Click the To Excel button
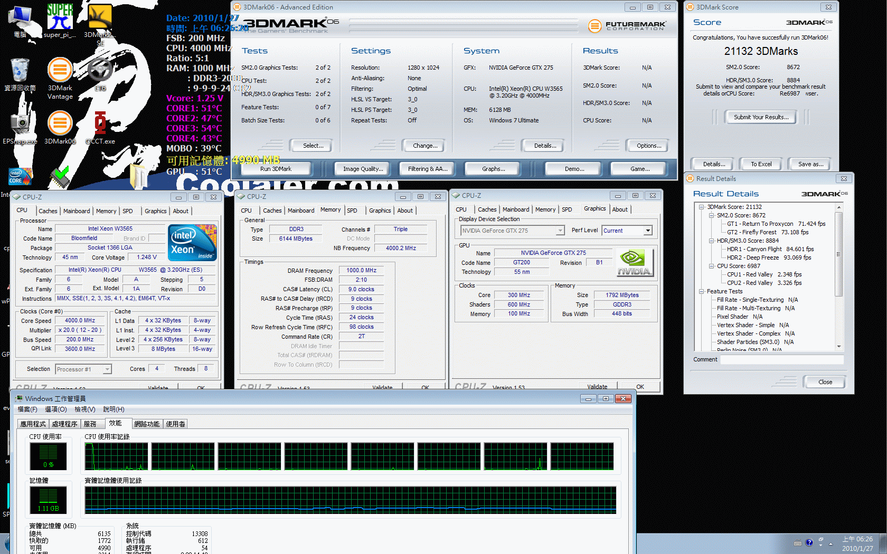This screenshot has height=554, width=887. pos(761,164)
